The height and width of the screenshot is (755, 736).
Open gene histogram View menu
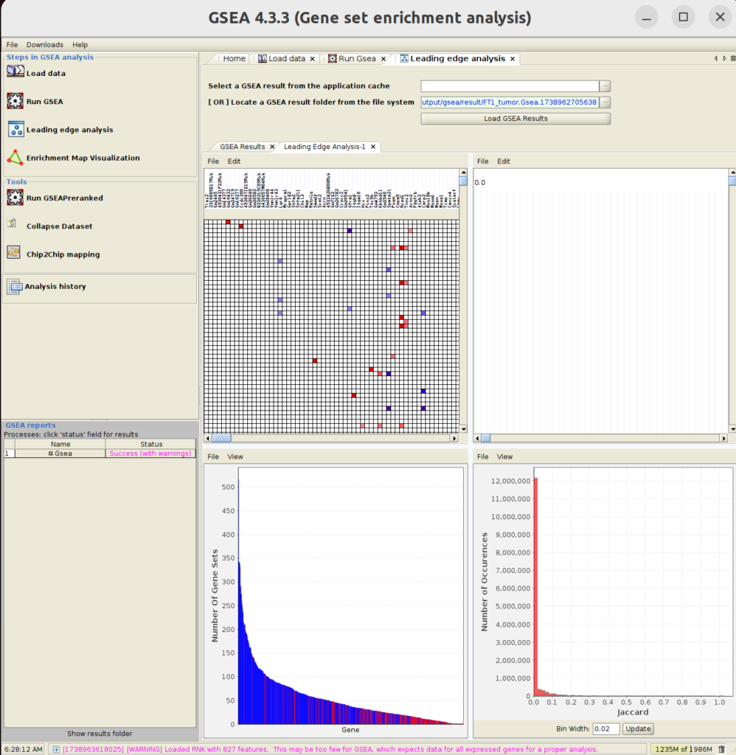[x=235, y=456]
